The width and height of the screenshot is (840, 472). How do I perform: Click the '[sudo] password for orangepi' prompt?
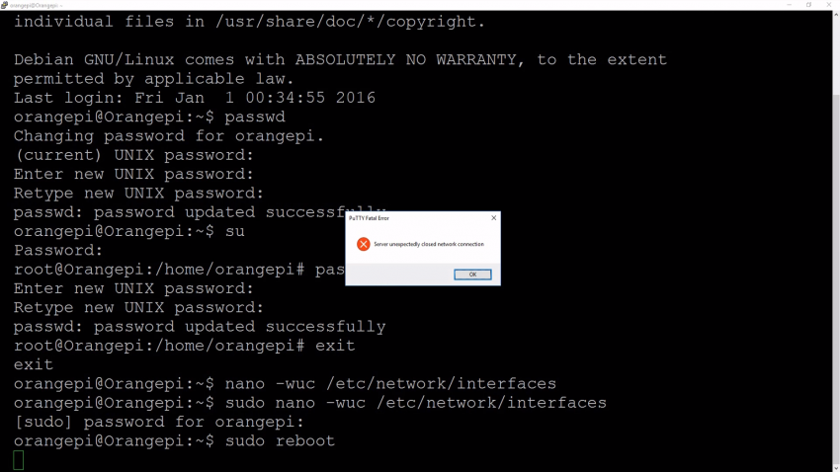[x=158, y=422]
